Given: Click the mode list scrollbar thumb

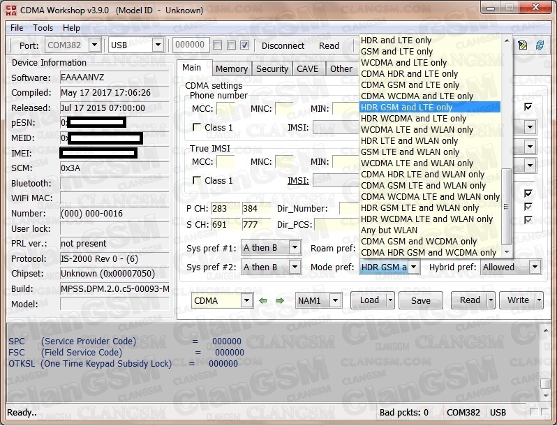Looking at the screenshot, I should 507,206.
